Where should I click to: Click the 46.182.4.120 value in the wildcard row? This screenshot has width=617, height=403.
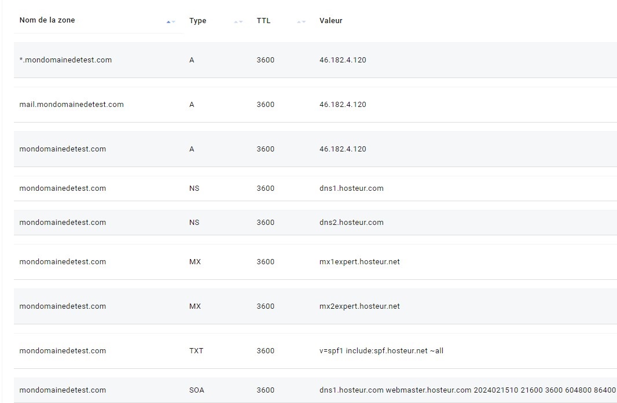[343, 60]
